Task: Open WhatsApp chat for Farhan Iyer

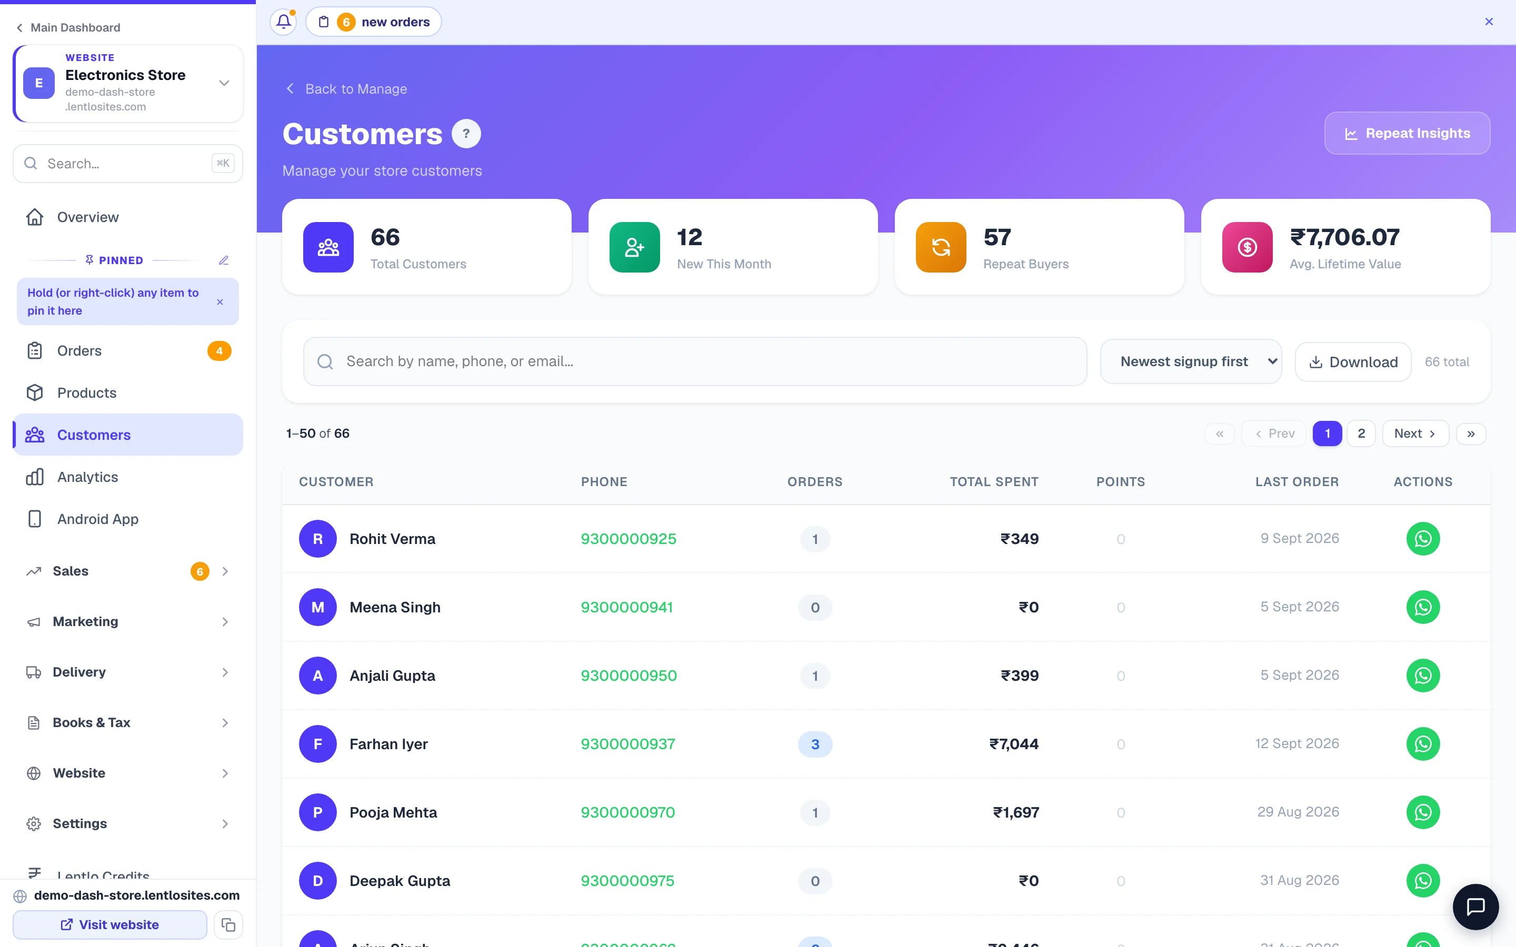Action: point(1423,743)
